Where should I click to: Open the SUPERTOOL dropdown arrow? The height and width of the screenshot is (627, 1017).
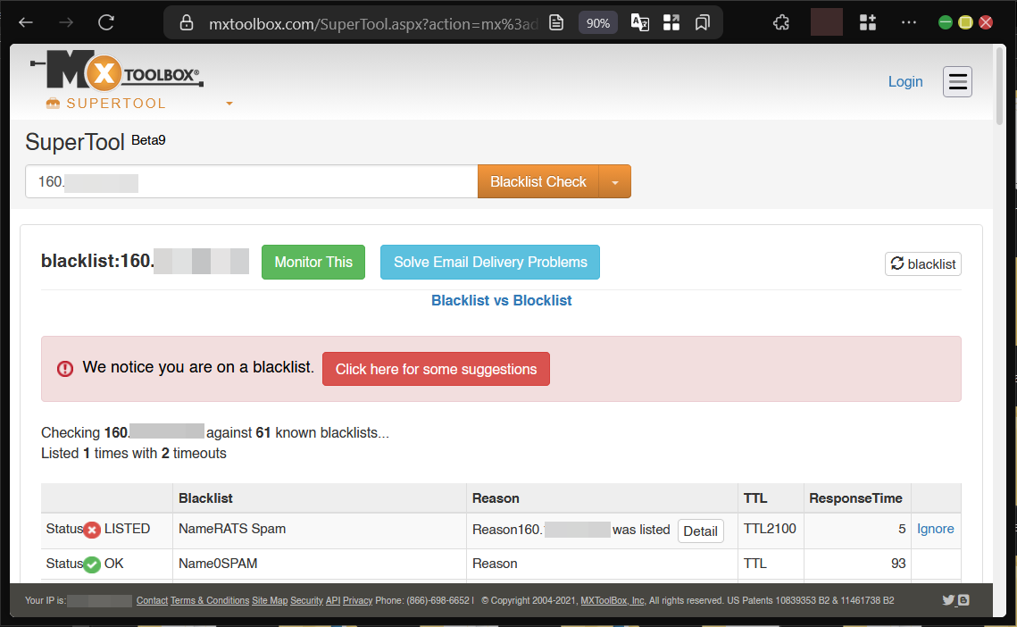[x=229, y=103]
